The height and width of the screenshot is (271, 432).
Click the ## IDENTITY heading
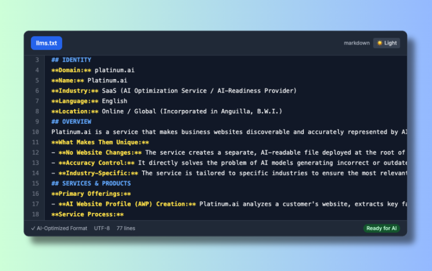pos(71,60)
